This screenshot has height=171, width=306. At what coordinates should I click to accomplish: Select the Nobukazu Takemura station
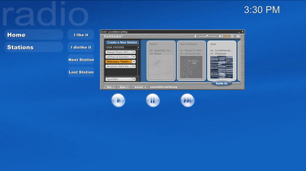[119, 61]
